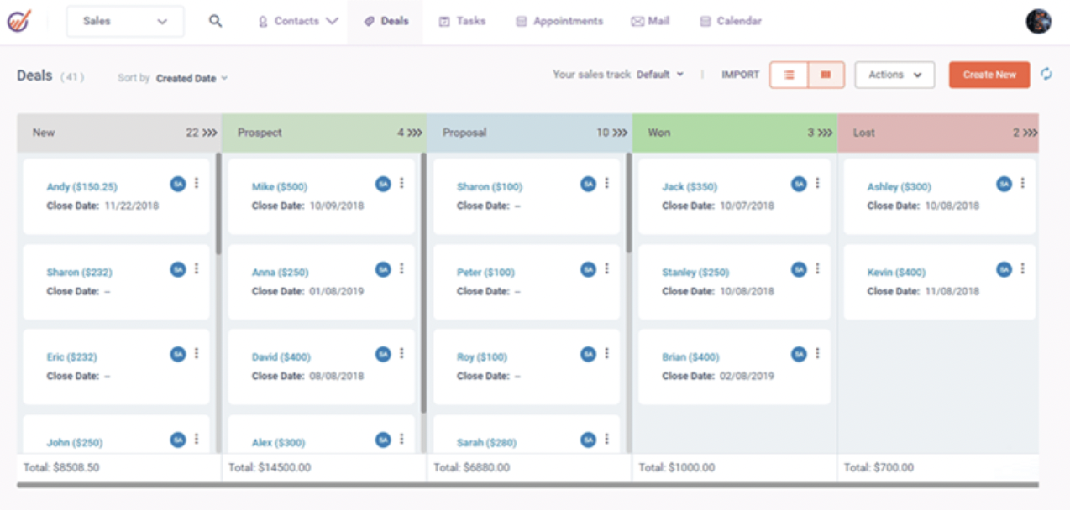The image size is (1070, 510).
Task: Click owner SA badge on Ashley card
Action: [1004, 184]
